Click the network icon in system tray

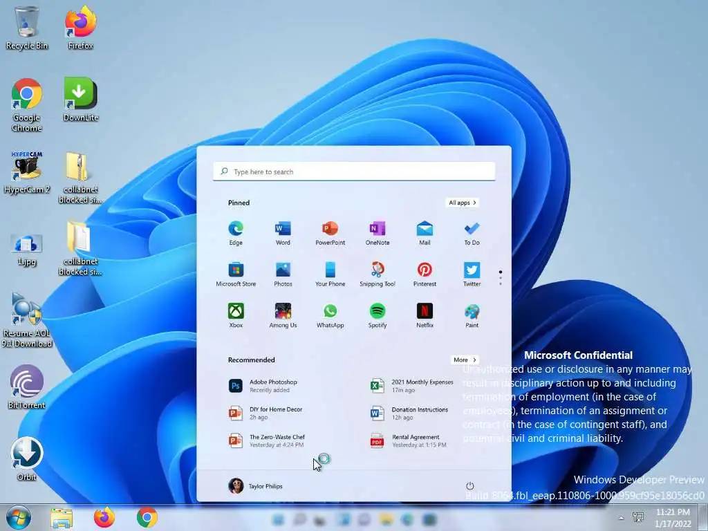click(x=638, y=517)
